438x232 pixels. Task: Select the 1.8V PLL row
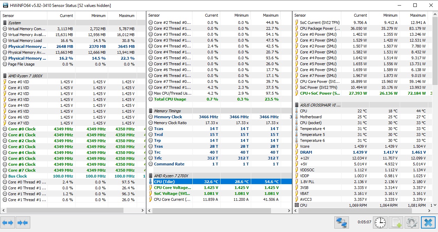(x=363, y=182)
